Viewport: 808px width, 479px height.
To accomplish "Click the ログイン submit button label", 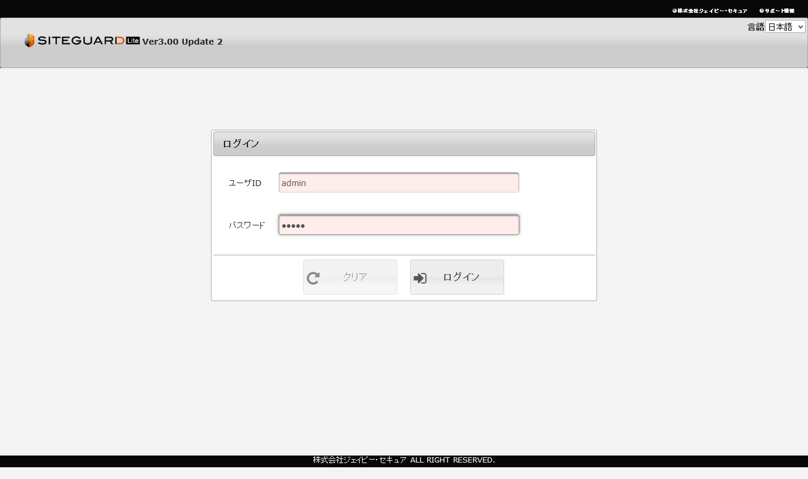I will coord(461,277).
